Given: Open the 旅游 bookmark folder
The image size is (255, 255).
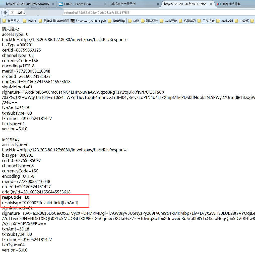Looking at the screenshot, I should coord(134,21).
